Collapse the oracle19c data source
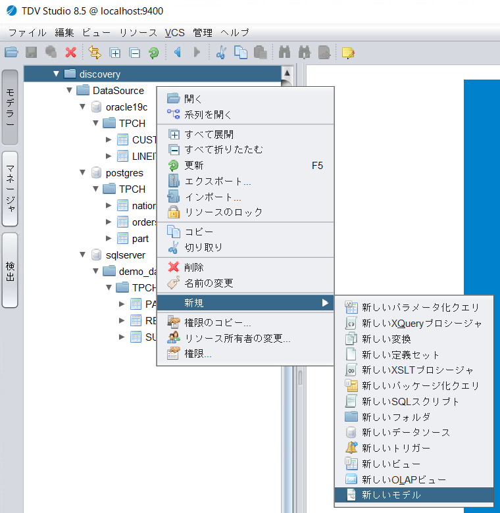This screenshot has width=500, height=513. click(82, 107)
